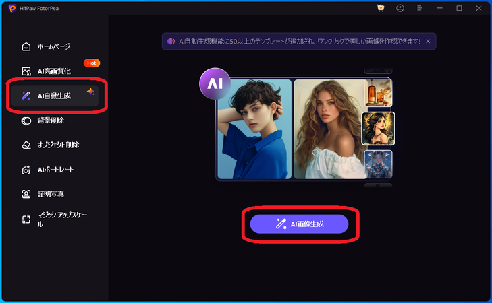Select the 証明写真 ID photo icon
This screenshot has height=303, width=492.
[x=26, y=194]
